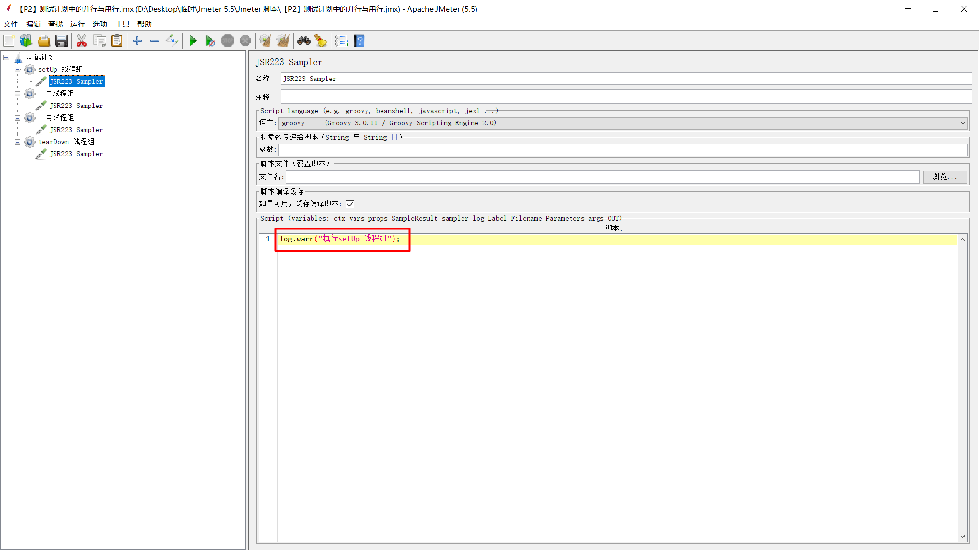Click the tearDown 线程组 gear icon
The image size is (979, 550).
pyautogui.click(x=30, y=142)
